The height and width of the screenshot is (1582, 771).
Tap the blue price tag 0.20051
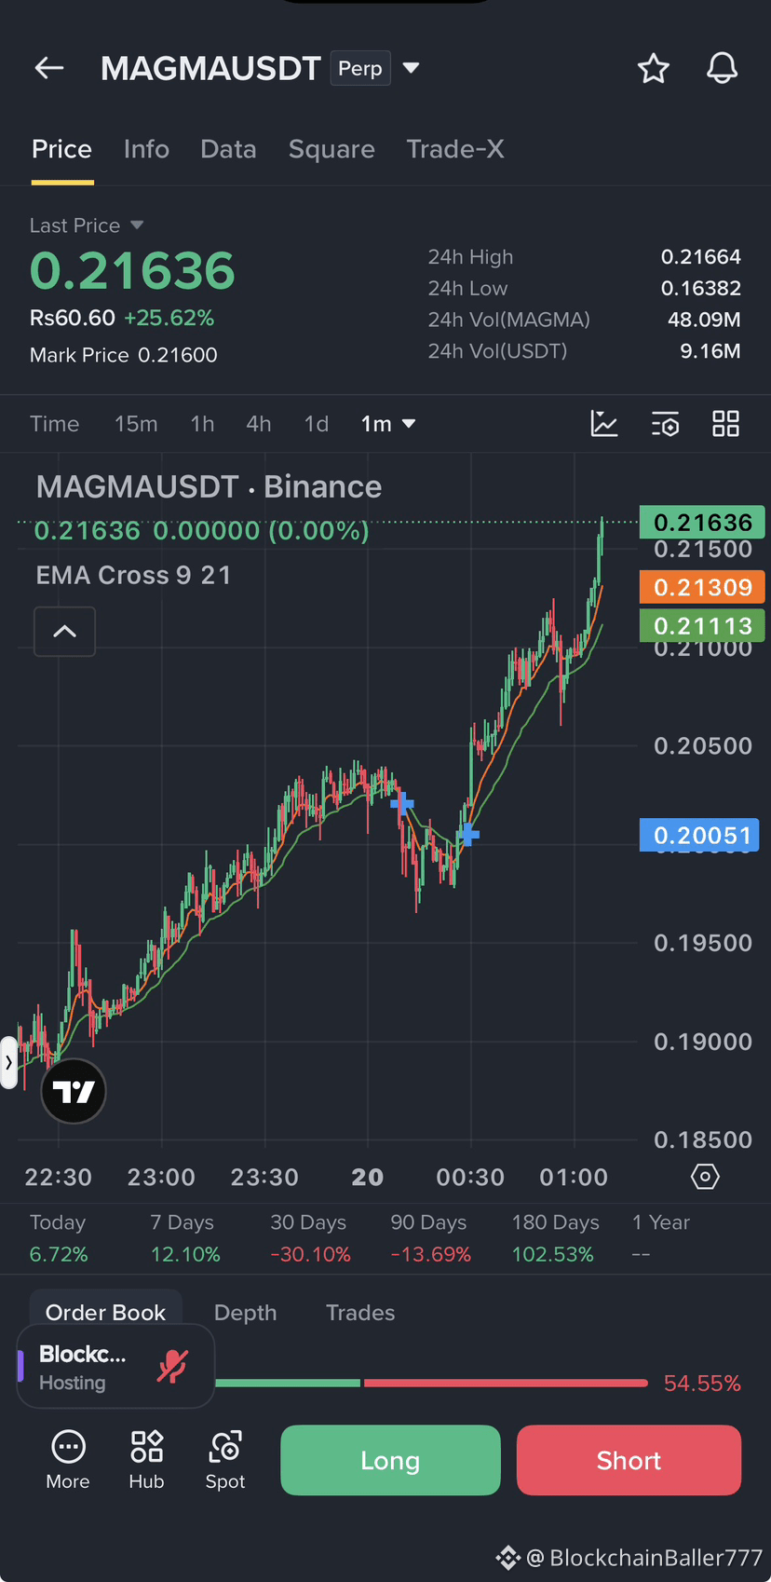click(699, 835)
